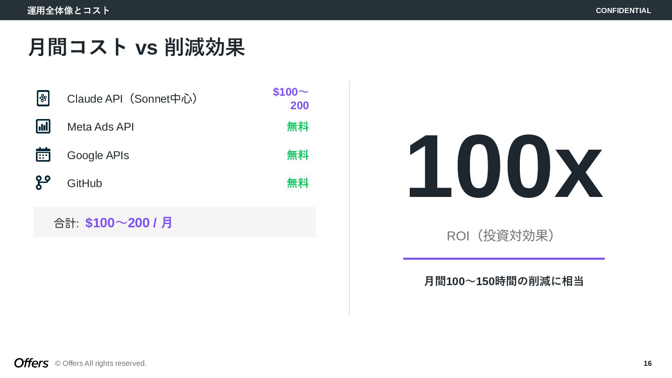Click 無料 next to Meta Ads API
The height and width of the screenshot is (378, 672).
pyautogui.click(x=298, y=126)
